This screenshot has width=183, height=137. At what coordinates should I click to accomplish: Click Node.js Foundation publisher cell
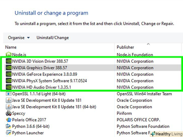coord(135,55)
